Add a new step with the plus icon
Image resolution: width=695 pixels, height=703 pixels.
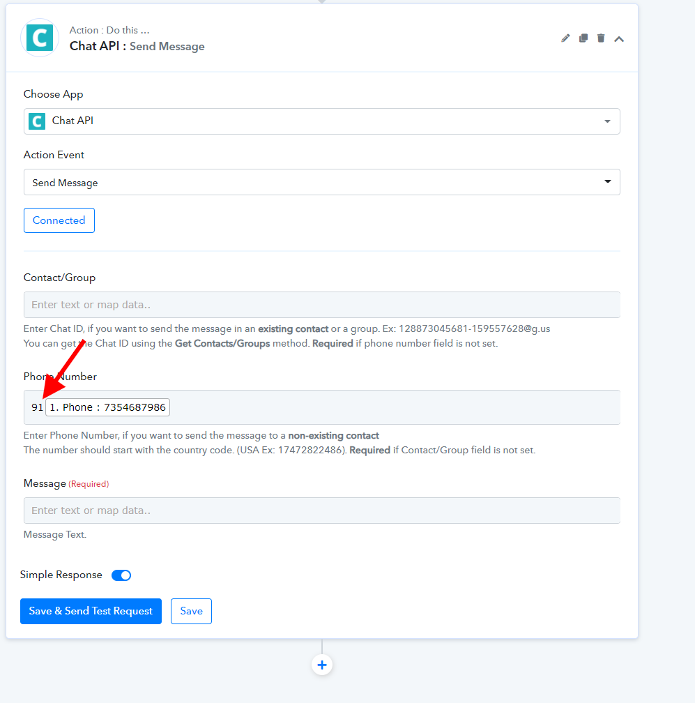pos(322,665)
